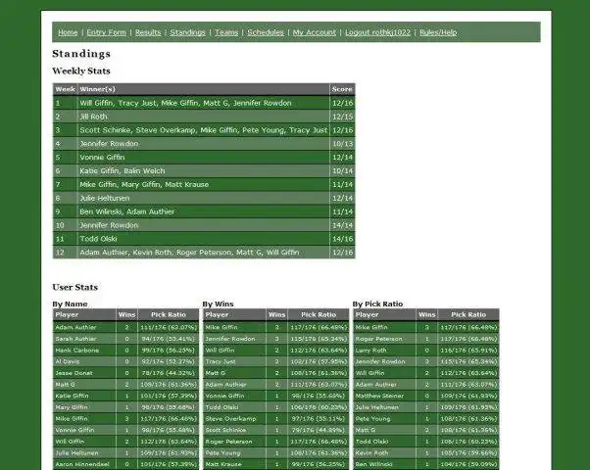The width and height of the screenshot is (590, 470).
Task: Select week 12 winners starting with Adam Authier
Action: tap(189, 253)
